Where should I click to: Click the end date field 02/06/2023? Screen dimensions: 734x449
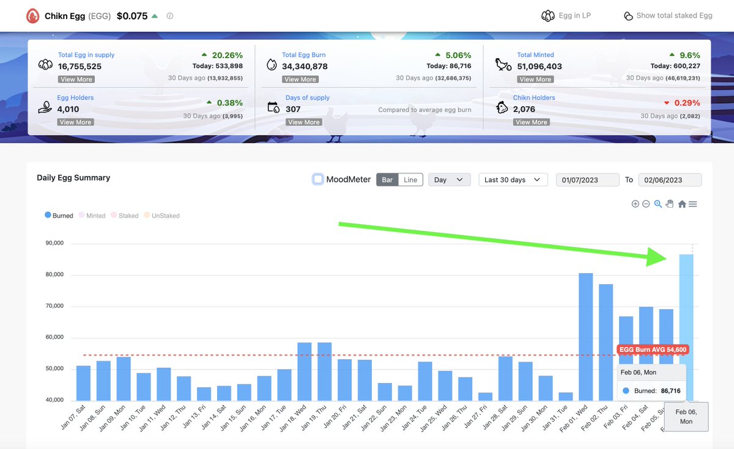point(670,180)
